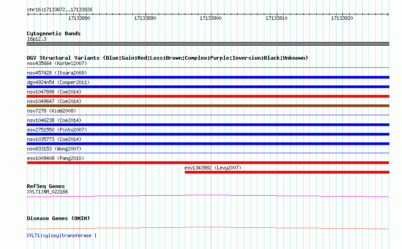
Task: Select the grey 16p12.3 cytogenetic band bar
Action: [208, 44]
